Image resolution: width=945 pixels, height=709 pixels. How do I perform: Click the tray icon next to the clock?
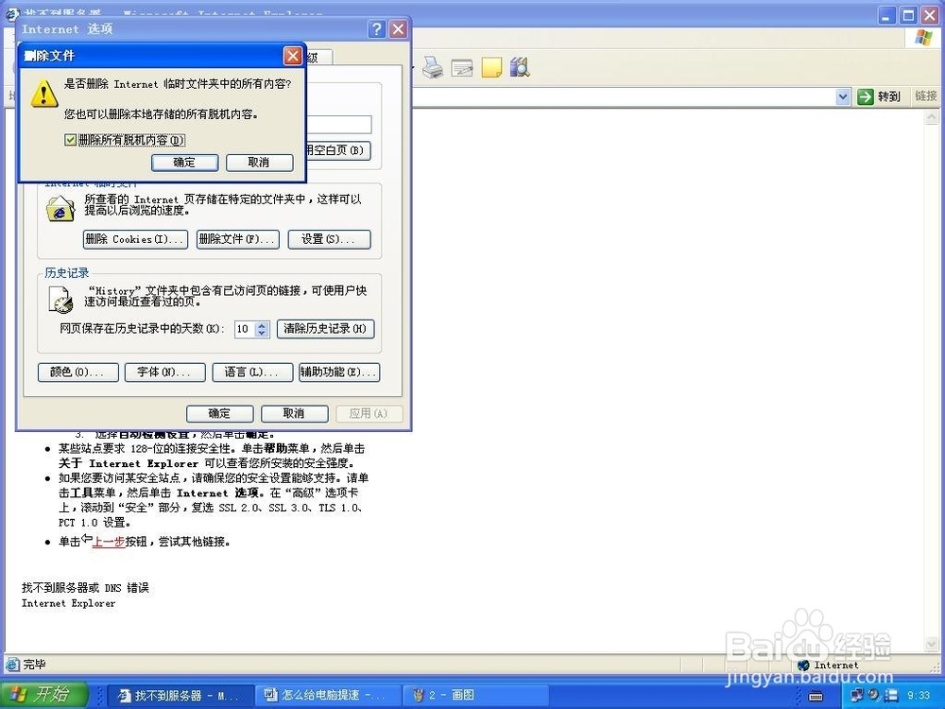tap(892, 695)
